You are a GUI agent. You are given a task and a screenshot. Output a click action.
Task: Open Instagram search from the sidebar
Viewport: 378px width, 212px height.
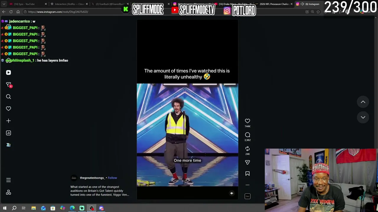coord(8,97)
